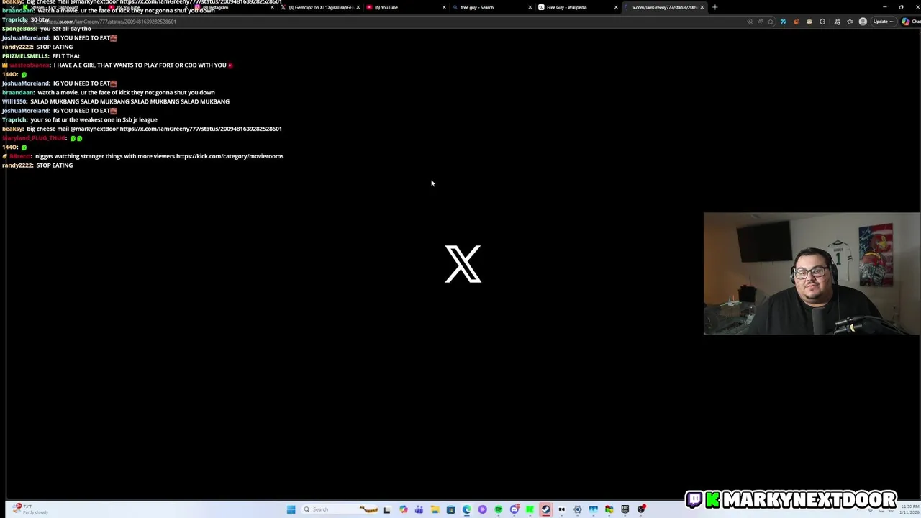Open Epic Games Launcher from the taskbar

coord(625,509)
